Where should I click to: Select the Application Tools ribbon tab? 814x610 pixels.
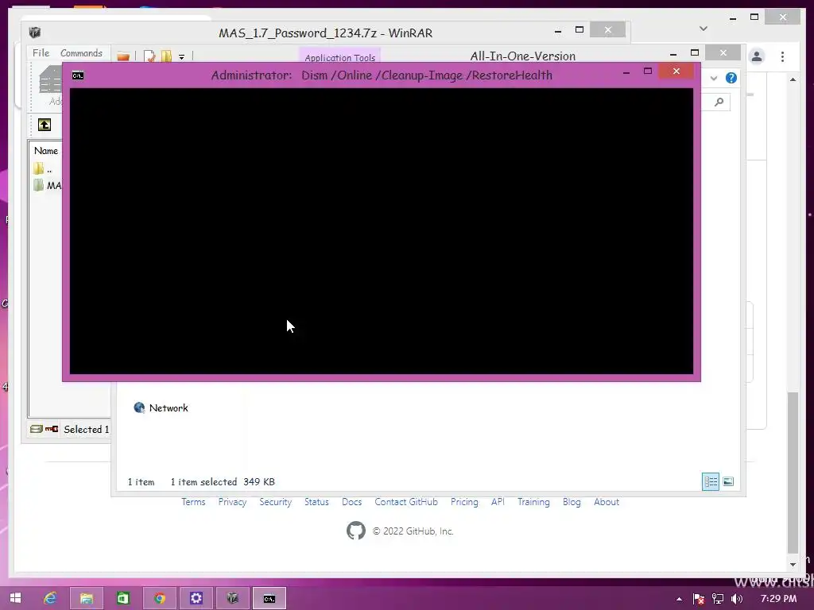[x=339, y=57]
